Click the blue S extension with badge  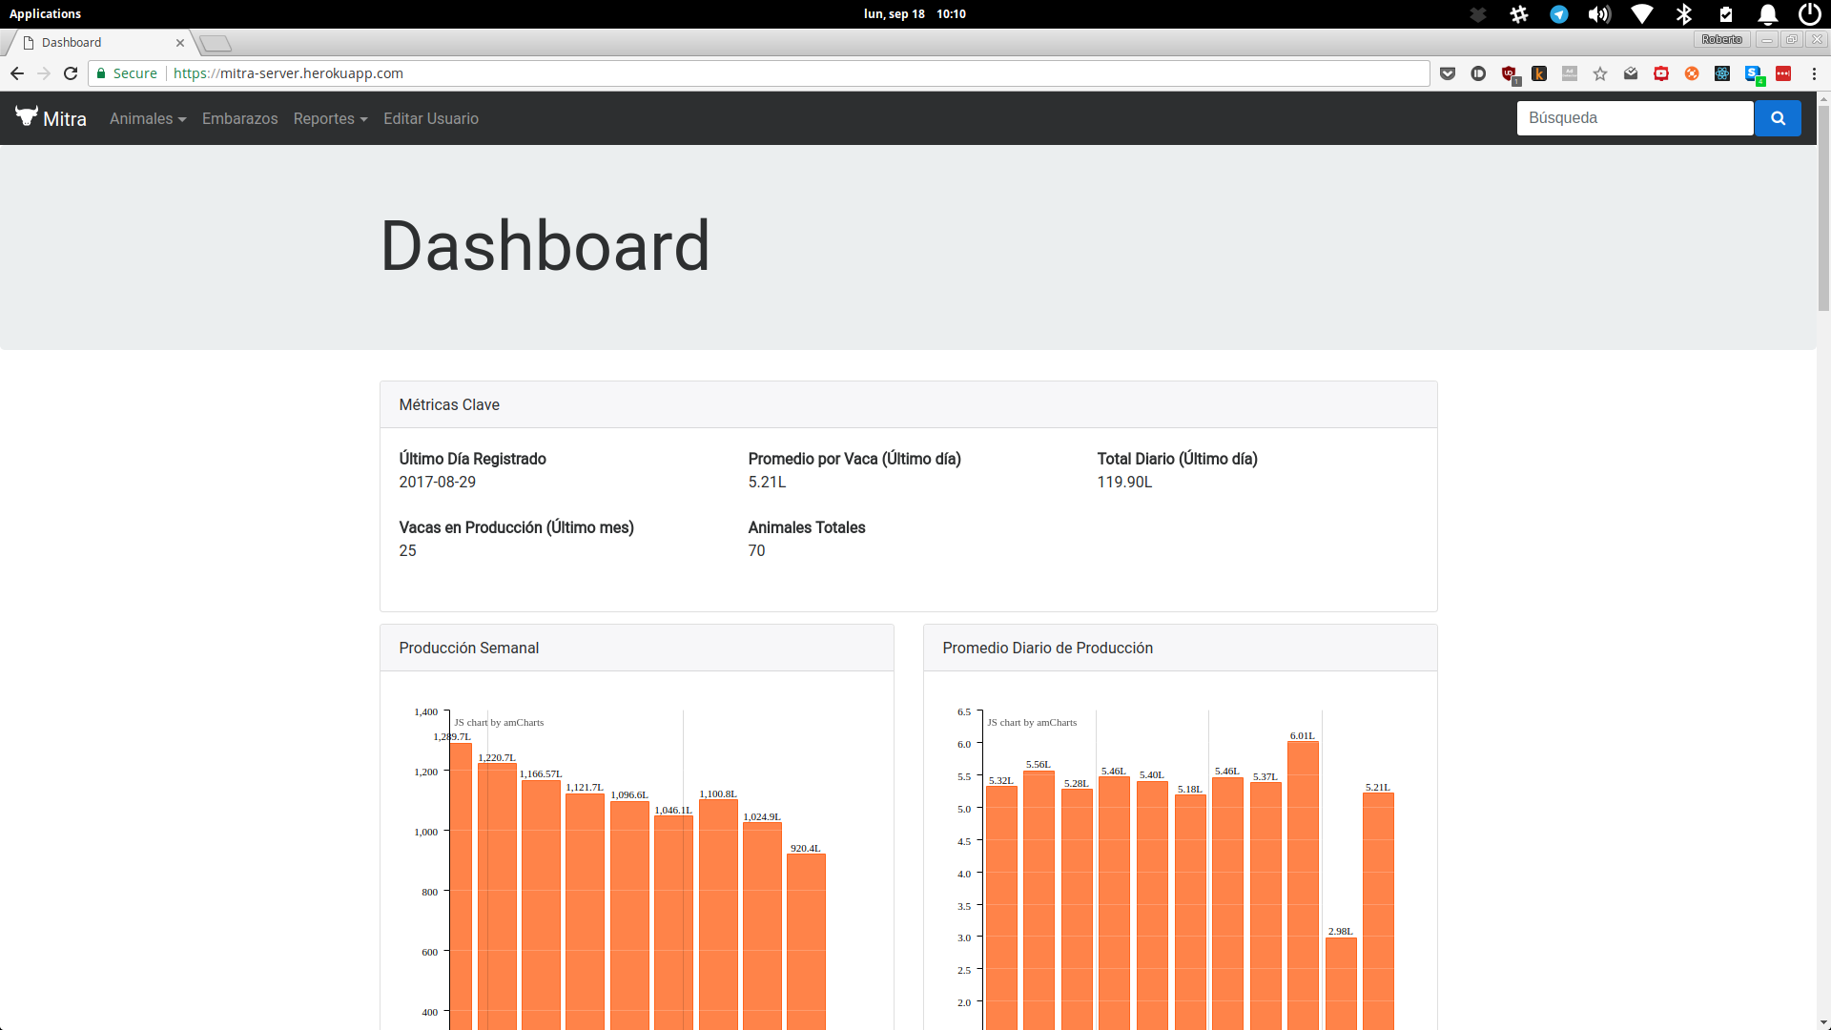(1753, 74)
